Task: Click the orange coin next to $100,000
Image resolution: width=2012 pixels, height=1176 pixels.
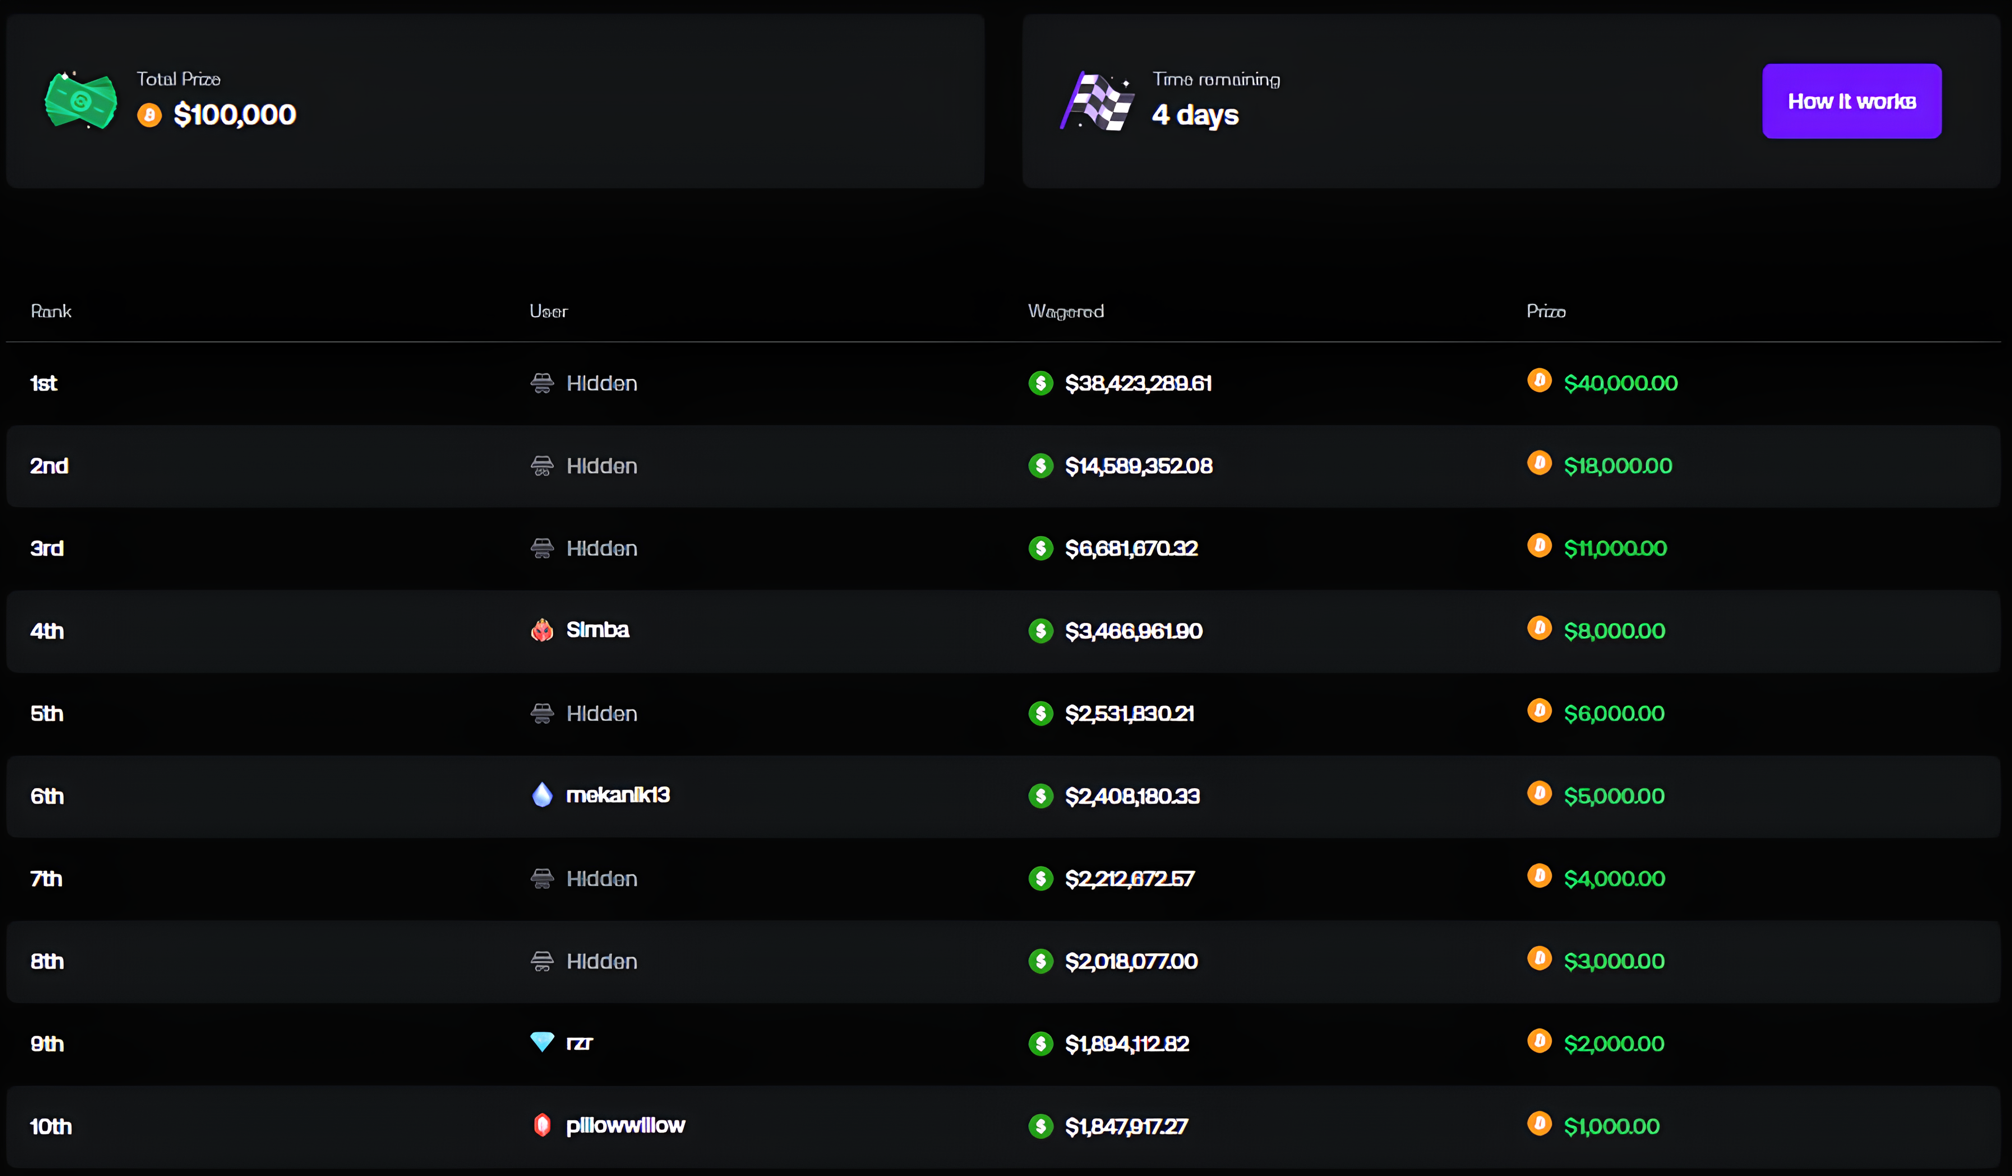Action: (x=149, y=115)
